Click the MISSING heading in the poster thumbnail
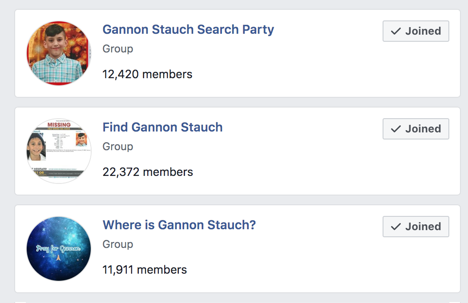The image size is (468, 303). [x=59, y=125]
